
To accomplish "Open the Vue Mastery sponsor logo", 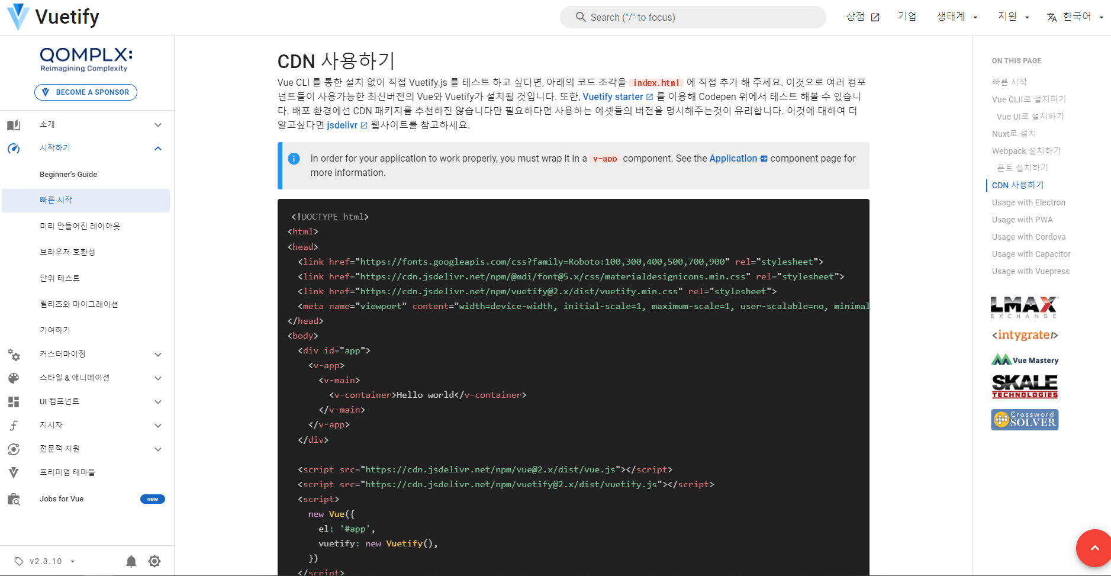I will click(1025, 360).
